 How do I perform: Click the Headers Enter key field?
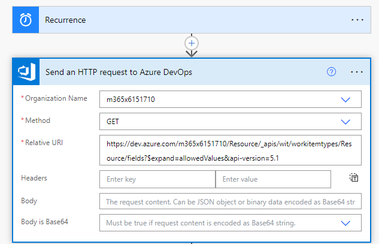(x=157, y=179)
